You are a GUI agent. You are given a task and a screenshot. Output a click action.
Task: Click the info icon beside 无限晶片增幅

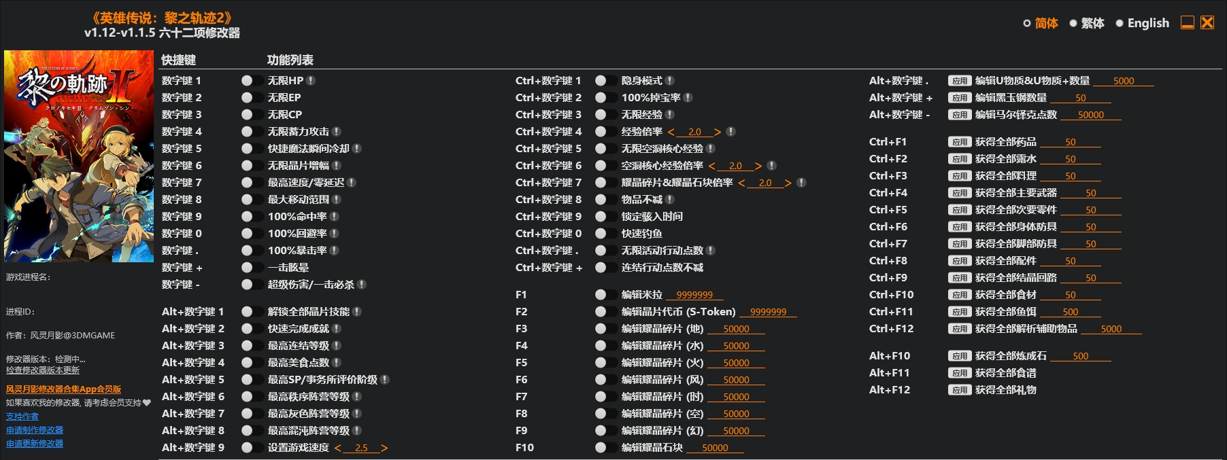point(337,166)
